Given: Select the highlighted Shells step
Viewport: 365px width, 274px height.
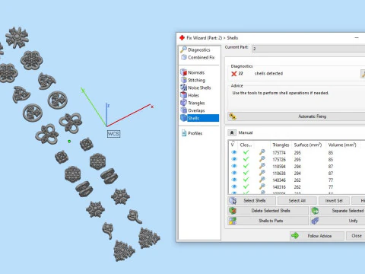Looking at the screenshot, I should click(199, 118).
